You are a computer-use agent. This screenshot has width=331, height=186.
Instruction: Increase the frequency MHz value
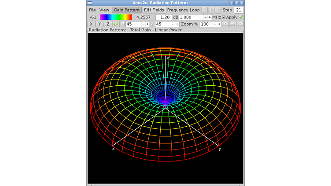(210, 17)
